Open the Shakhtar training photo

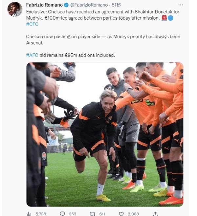pyautogui.click(x=105, y=135)
